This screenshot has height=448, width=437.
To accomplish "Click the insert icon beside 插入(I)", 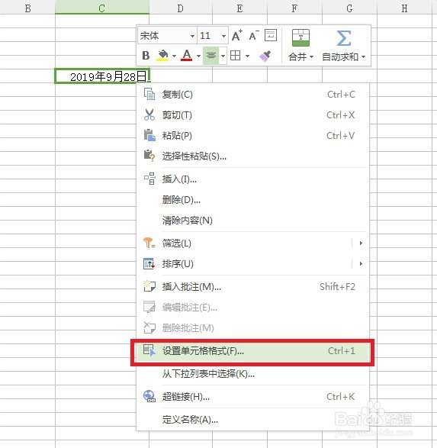I will 149,179.
